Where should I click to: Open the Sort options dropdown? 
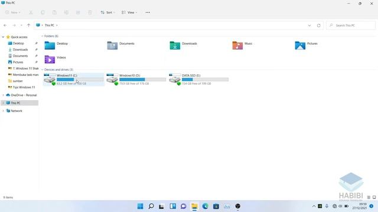coord(107,12)
